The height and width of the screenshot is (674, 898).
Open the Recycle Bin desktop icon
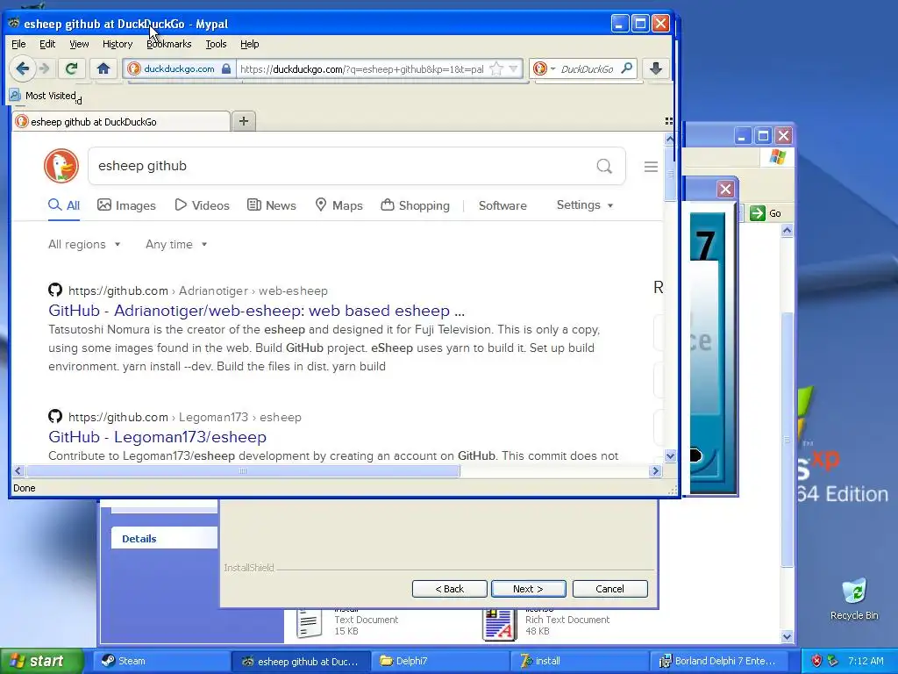coord(854,599)
